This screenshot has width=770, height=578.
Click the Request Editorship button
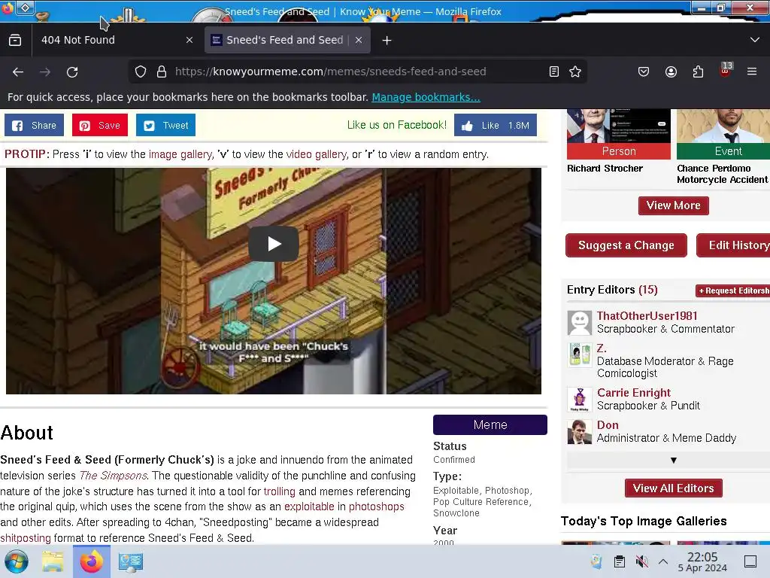point(733,291)
